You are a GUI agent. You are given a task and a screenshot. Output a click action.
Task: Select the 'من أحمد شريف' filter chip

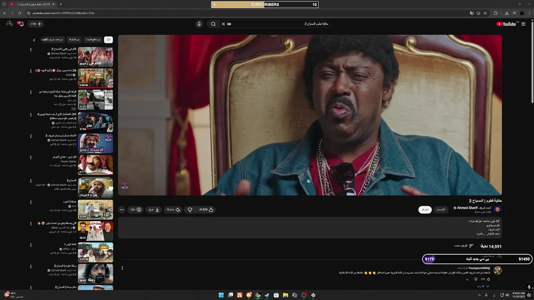(53, 40)
